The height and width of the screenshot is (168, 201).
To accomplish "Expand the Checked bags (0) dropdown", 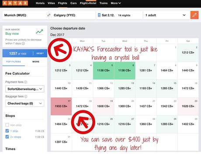I will tap(25, 103).
